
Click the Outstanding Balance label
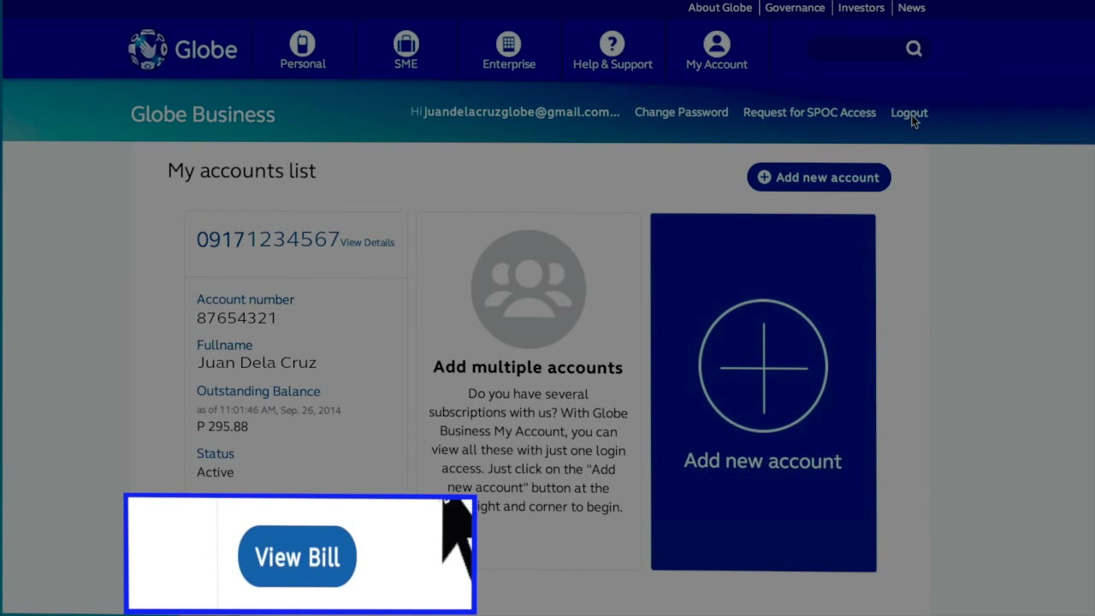258,391
